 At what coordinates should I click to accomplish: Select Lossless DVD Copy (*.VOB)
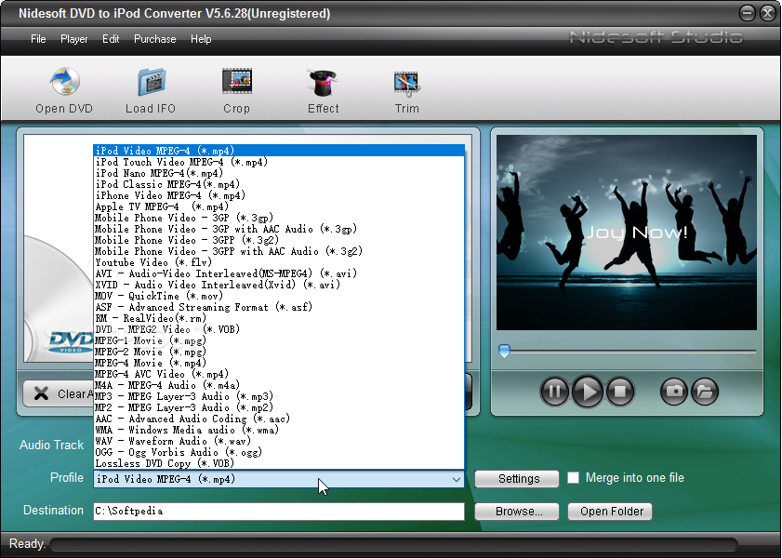pos(279,463)
